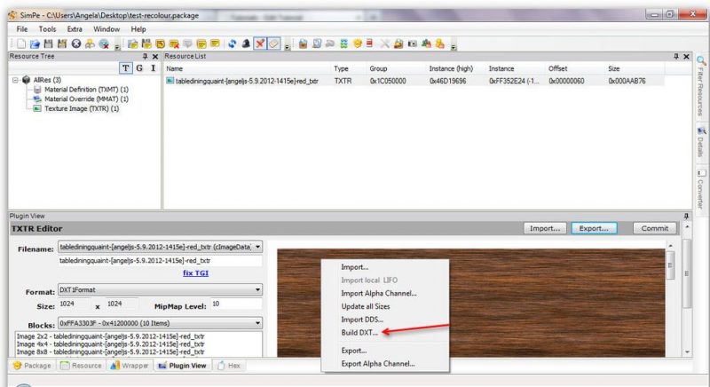This screenshot has width=710, height=387.
Task: Click the round Close package icon
Action: coord(76,43)
